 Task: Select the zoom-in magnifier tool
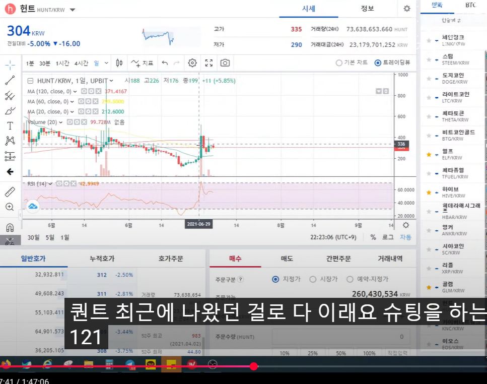[x=10, y=207]
